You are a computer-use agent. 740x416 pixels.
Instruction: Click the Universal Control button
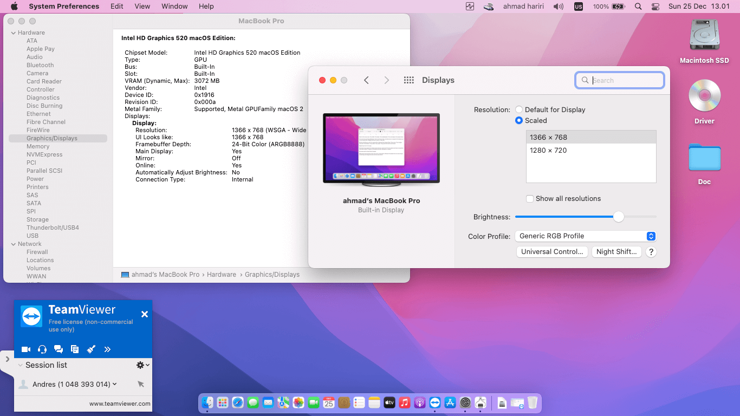coord(552,252)
